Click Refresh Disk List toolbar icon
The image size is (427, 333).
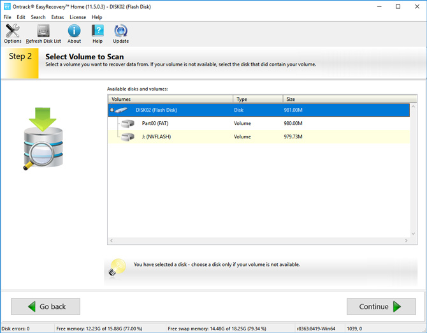point(43,31)
